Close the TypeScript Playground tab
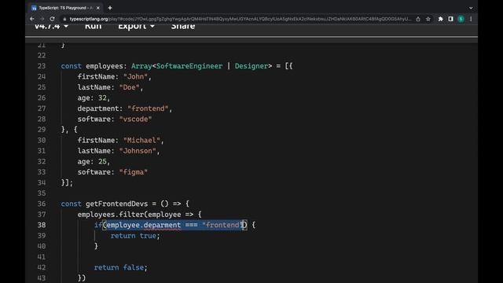This screenshot has height=283, width=503. click(97, 8)
